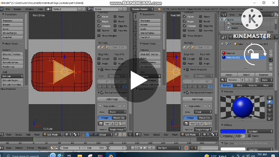Open the Render menu in top bar
279x157 pixels.
coord(17,9)
